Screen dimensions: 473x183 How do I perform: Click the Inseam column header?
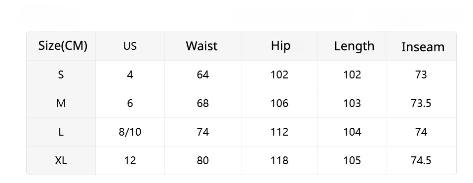coord(423,47)
